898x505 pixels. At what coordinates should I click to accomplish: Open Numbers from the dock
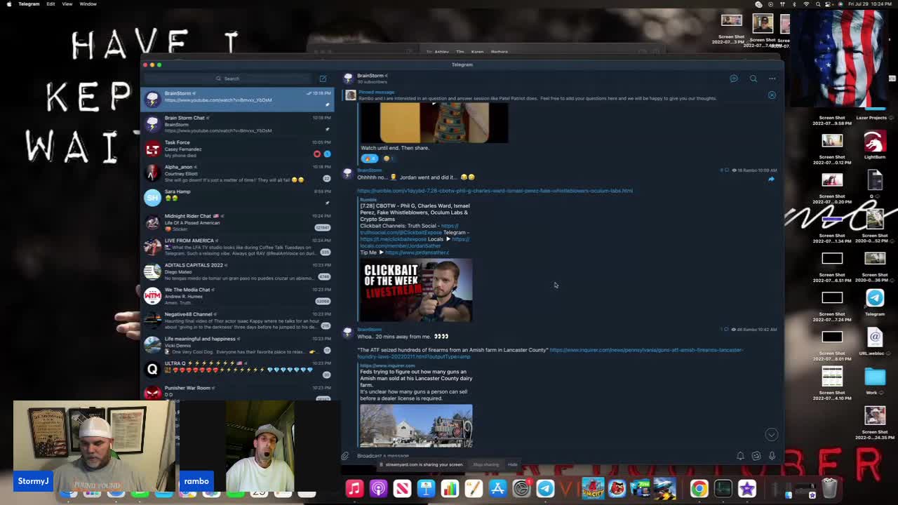tap(450, 489)
